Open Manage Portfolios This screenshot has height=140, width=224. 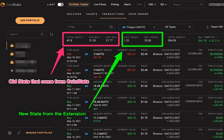39,133
